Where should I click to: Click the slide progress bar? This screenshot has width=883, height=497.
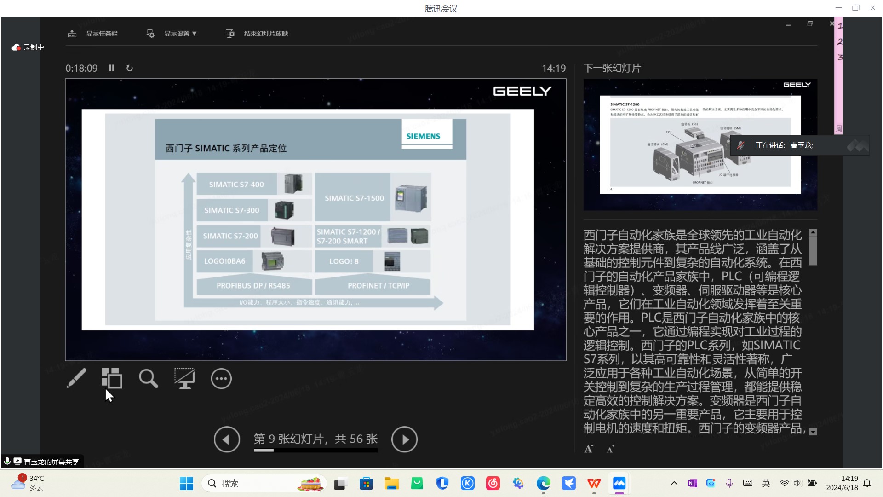coord(315,450)
